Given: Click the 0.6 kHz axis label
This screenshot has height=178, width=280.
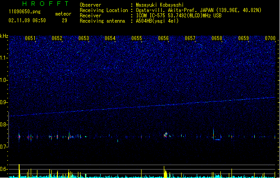Looking at the screenshot, I should coord(4,169).
